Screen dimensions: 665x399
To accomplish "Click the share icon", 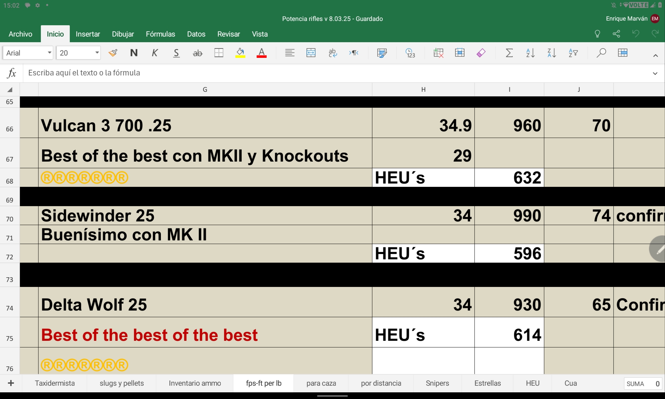I will [616, 34].
